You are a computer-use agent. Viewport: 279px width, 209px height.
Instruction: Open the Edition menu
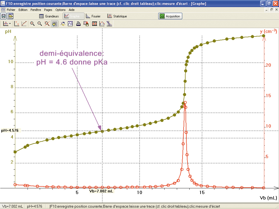pos(23,10)
